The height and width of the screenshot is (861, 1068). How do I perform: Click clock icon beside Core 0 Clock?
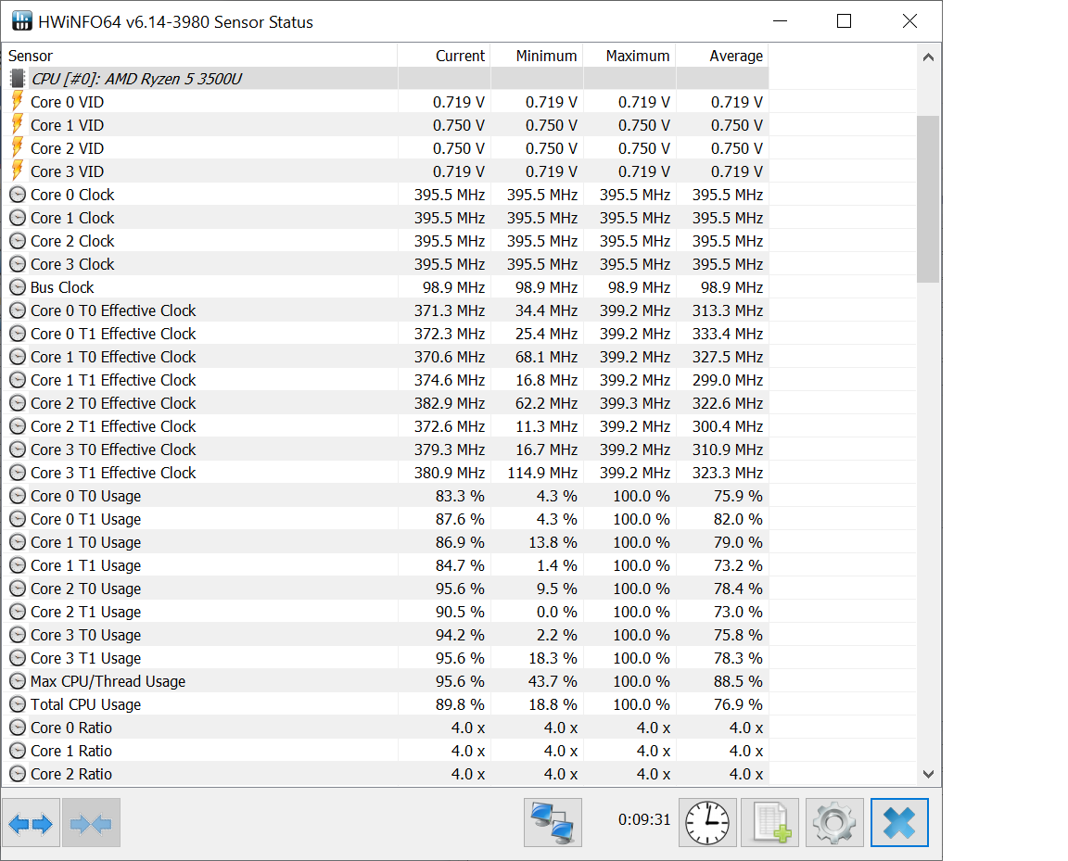[x=18, y=195]
